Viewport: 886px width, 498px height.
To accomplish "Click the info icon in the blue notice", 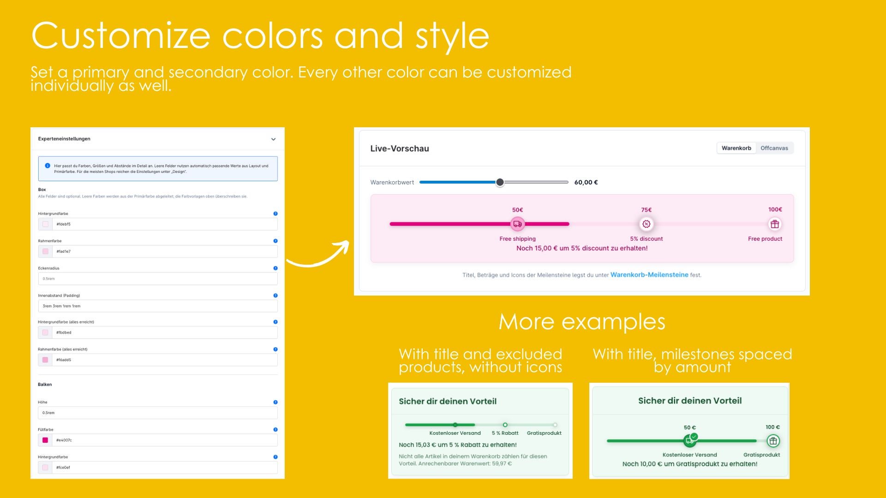I will [48, 166].
